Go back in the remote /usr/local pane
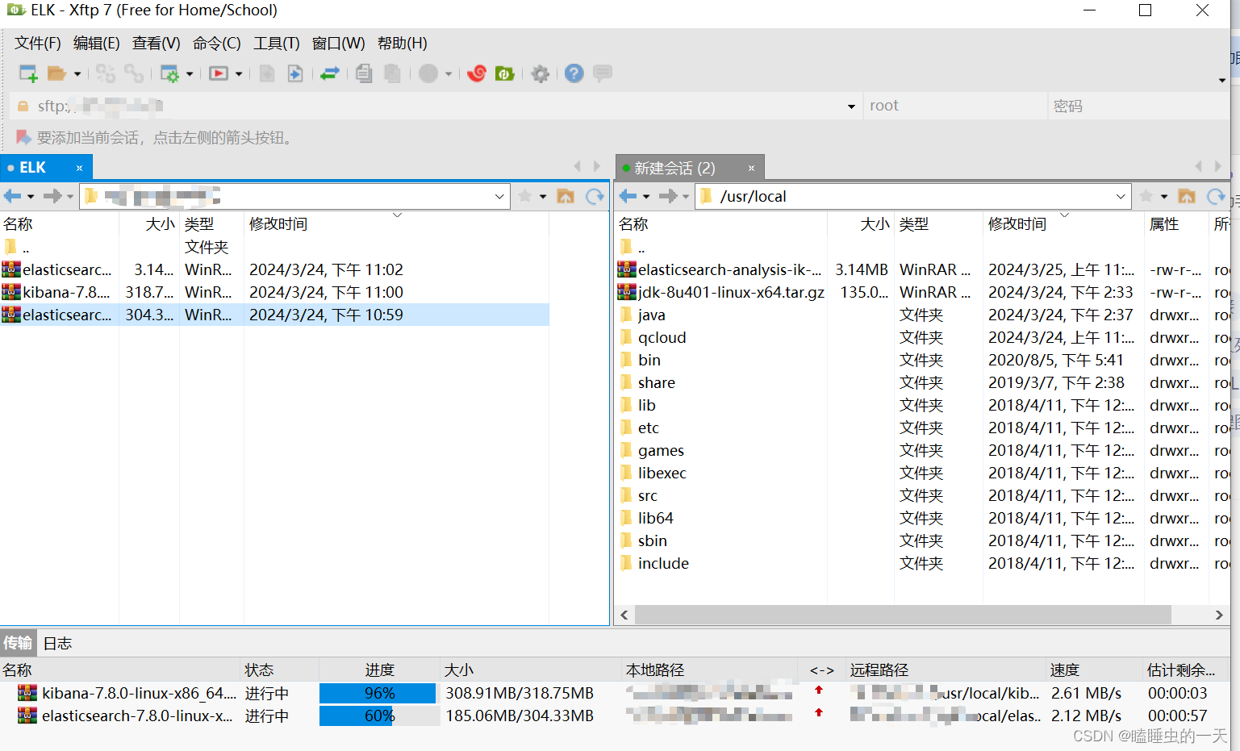 point(628,196)
